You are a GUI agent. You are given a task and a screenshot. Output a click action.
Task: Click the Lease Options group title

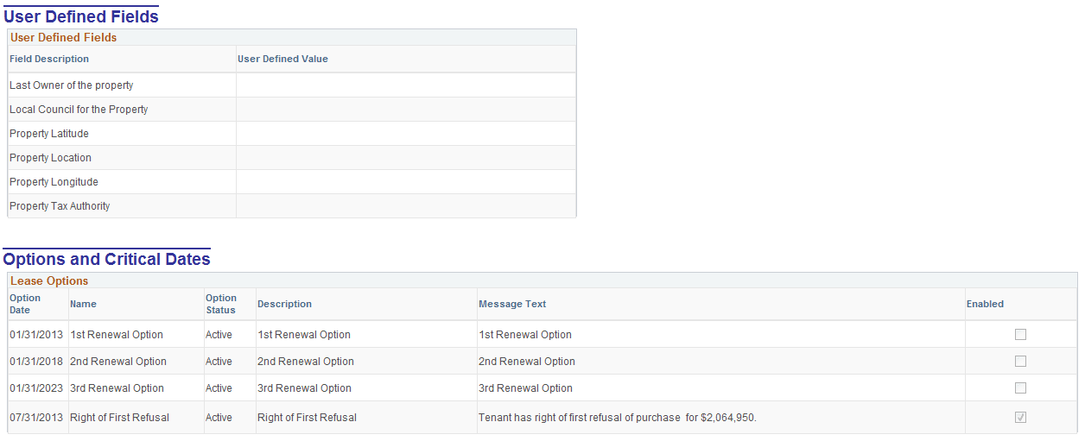click(x=49, y=281)
